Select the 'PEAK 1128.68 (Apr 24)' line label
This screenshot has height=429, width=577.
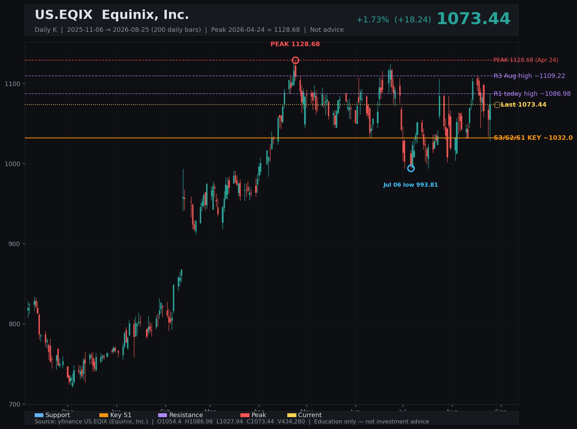(526, 60)
